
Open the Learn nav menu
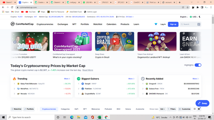tap(136, 24)
